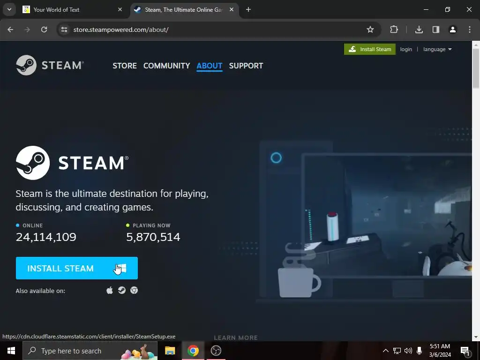Click the Chrome icon in the taskbar
The image size is (480, 360).
[x=193, y=351]
